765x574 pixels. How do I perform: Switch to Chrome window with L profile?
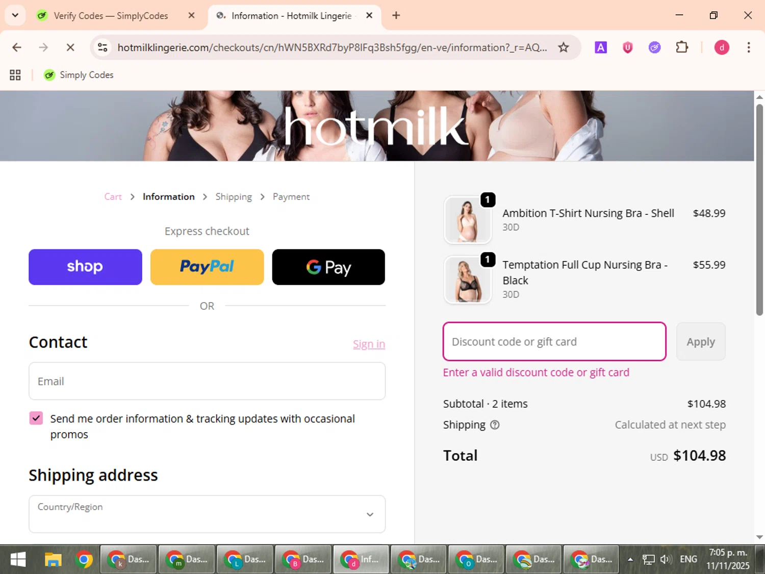(x=245, y=560)
